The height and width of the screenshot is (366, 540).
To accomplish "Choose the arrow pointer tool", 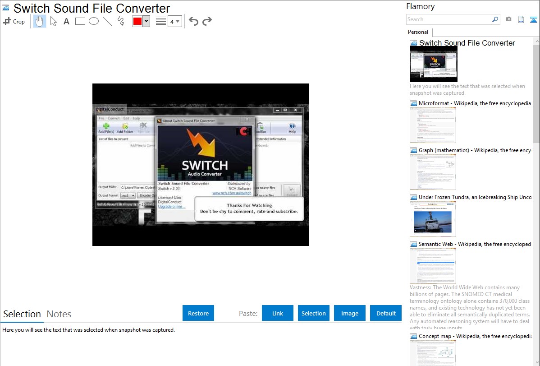I will pos(53,21).
